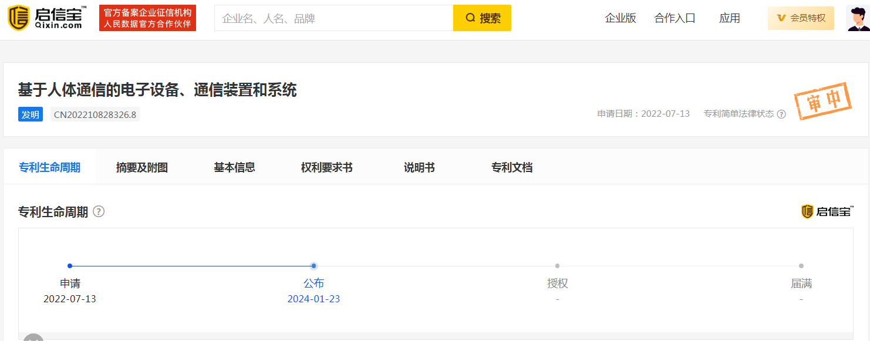Switch to the 摘要及附图 tab

pos(142,167)
